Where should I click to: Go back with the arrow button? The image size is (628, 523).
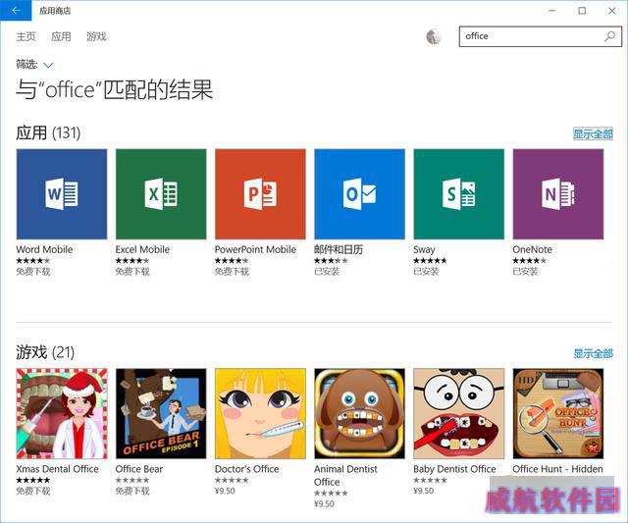16,11
